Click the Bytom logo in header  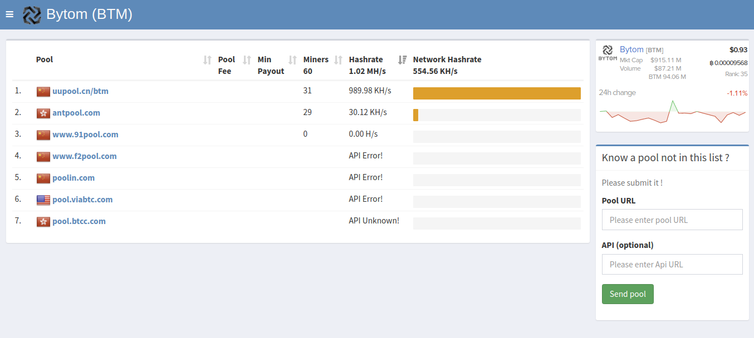pyautogui.click(x=32, y=14)
